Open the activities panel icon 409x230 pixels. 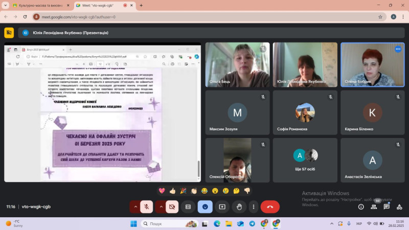tap(399, 206)
